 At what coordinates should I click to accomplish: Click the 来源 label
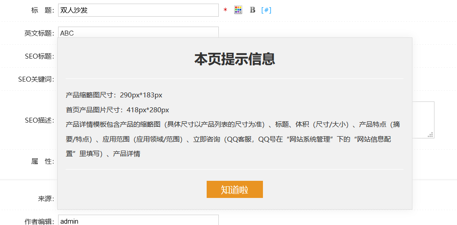(x=46, y=198)
